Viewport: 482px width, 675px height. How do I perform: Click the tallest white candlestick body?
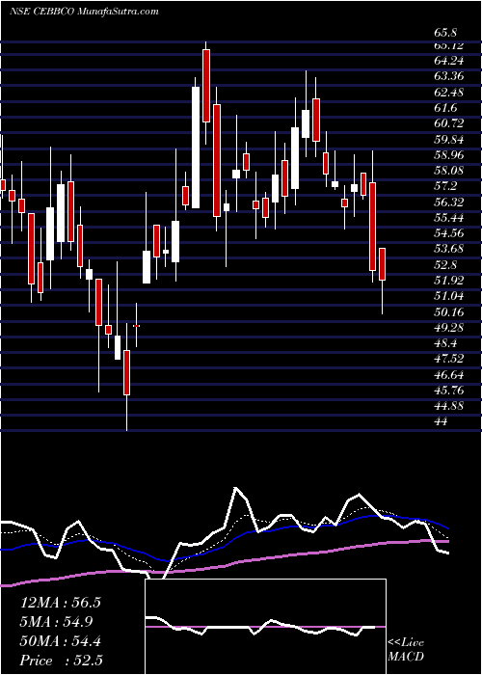[x=196, y=148]
